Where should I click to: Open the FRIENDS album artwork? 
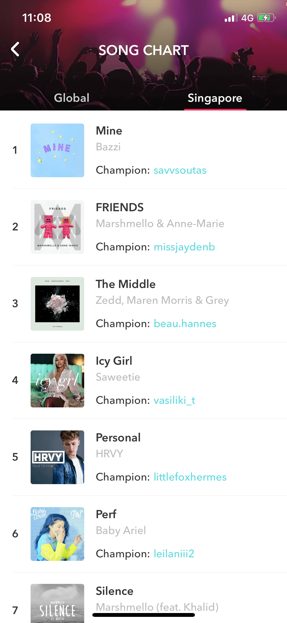click(x=57, y=227)
